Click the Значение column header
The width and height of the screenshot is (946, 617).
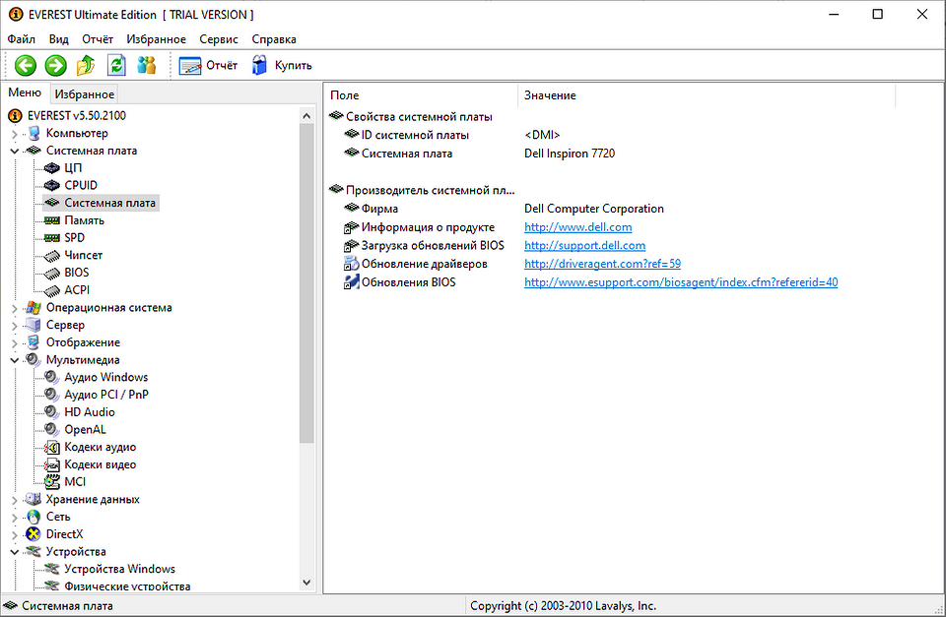pos(550,95)
